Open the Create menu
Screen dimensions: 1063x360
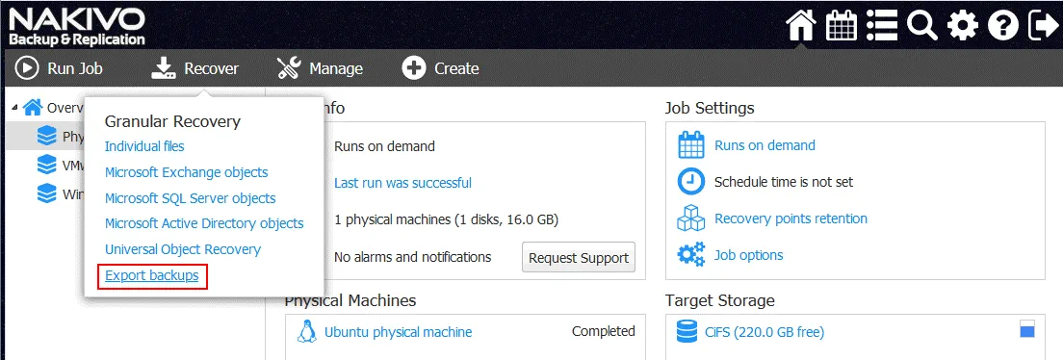[441, 67]
